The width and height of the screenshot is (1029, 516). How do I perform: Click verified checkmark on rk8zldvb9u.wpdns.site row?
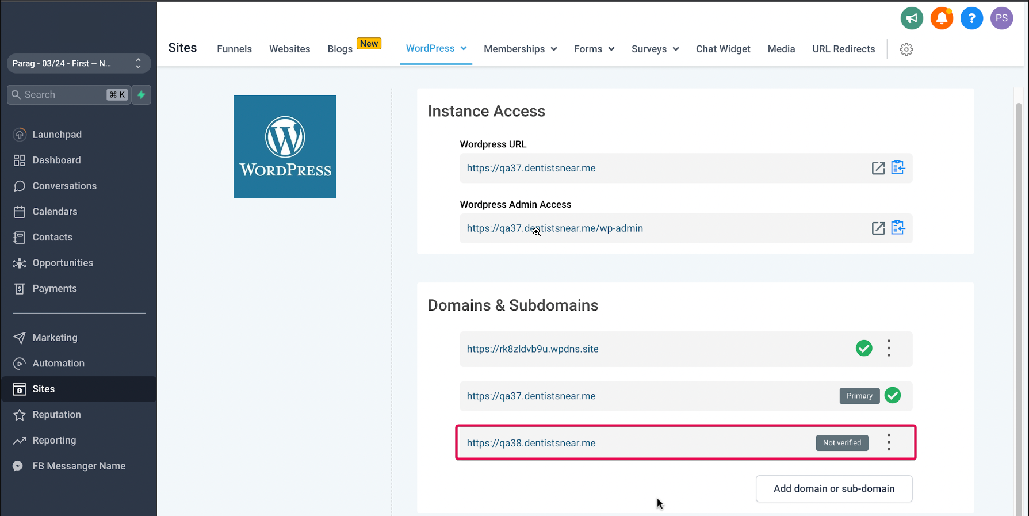click(x=864, y=348)
